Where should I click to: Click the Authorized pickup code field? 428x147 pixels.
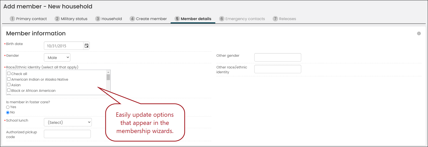67,134
